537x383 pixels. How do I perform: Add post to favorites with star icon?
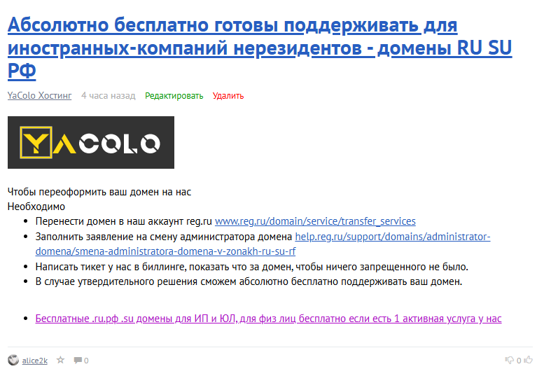[x=60, y=361]
